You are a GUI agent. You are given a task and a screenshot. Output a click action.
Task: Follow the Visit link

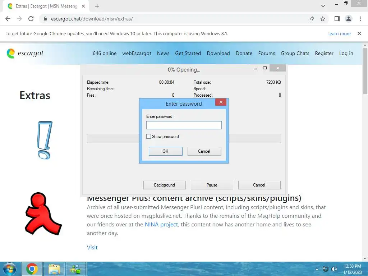click(92, 247)
